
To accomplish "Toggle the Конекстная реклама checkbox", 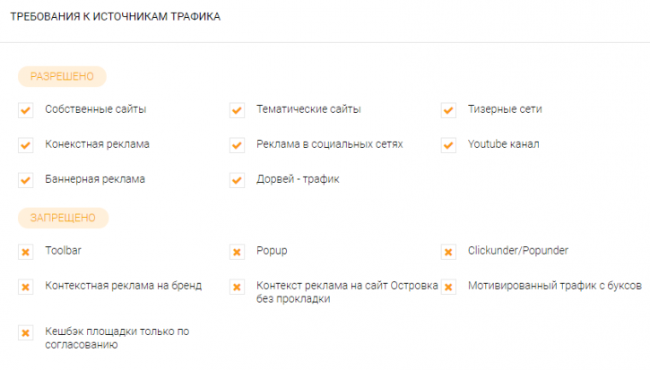I will pos(26,145).
